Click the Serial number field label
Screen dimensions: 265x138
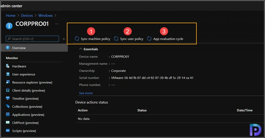(89, 78)
